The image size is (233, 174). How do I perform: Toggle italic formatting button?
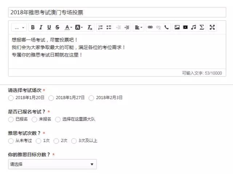pos(41,27)
